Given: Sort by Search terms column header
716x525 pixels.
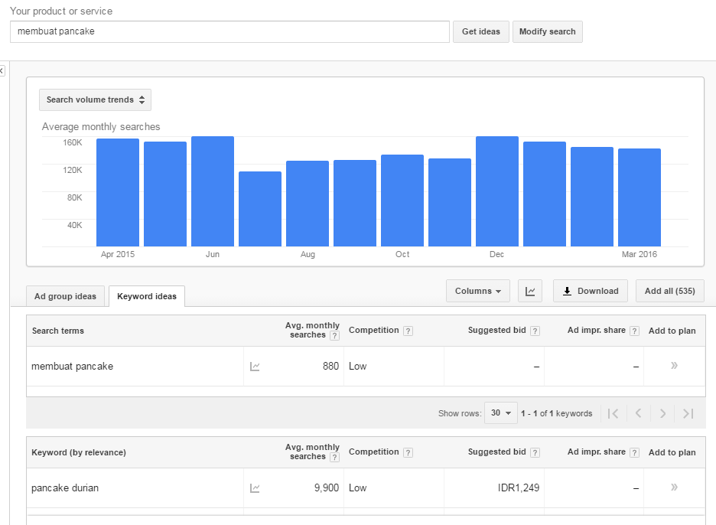Looking at the screenshot, I should 58,331.
